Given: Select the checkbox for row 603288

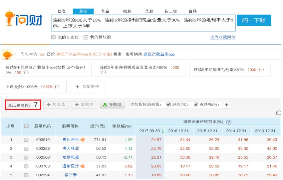Looking at the screenshot, I should pos(26,149).
